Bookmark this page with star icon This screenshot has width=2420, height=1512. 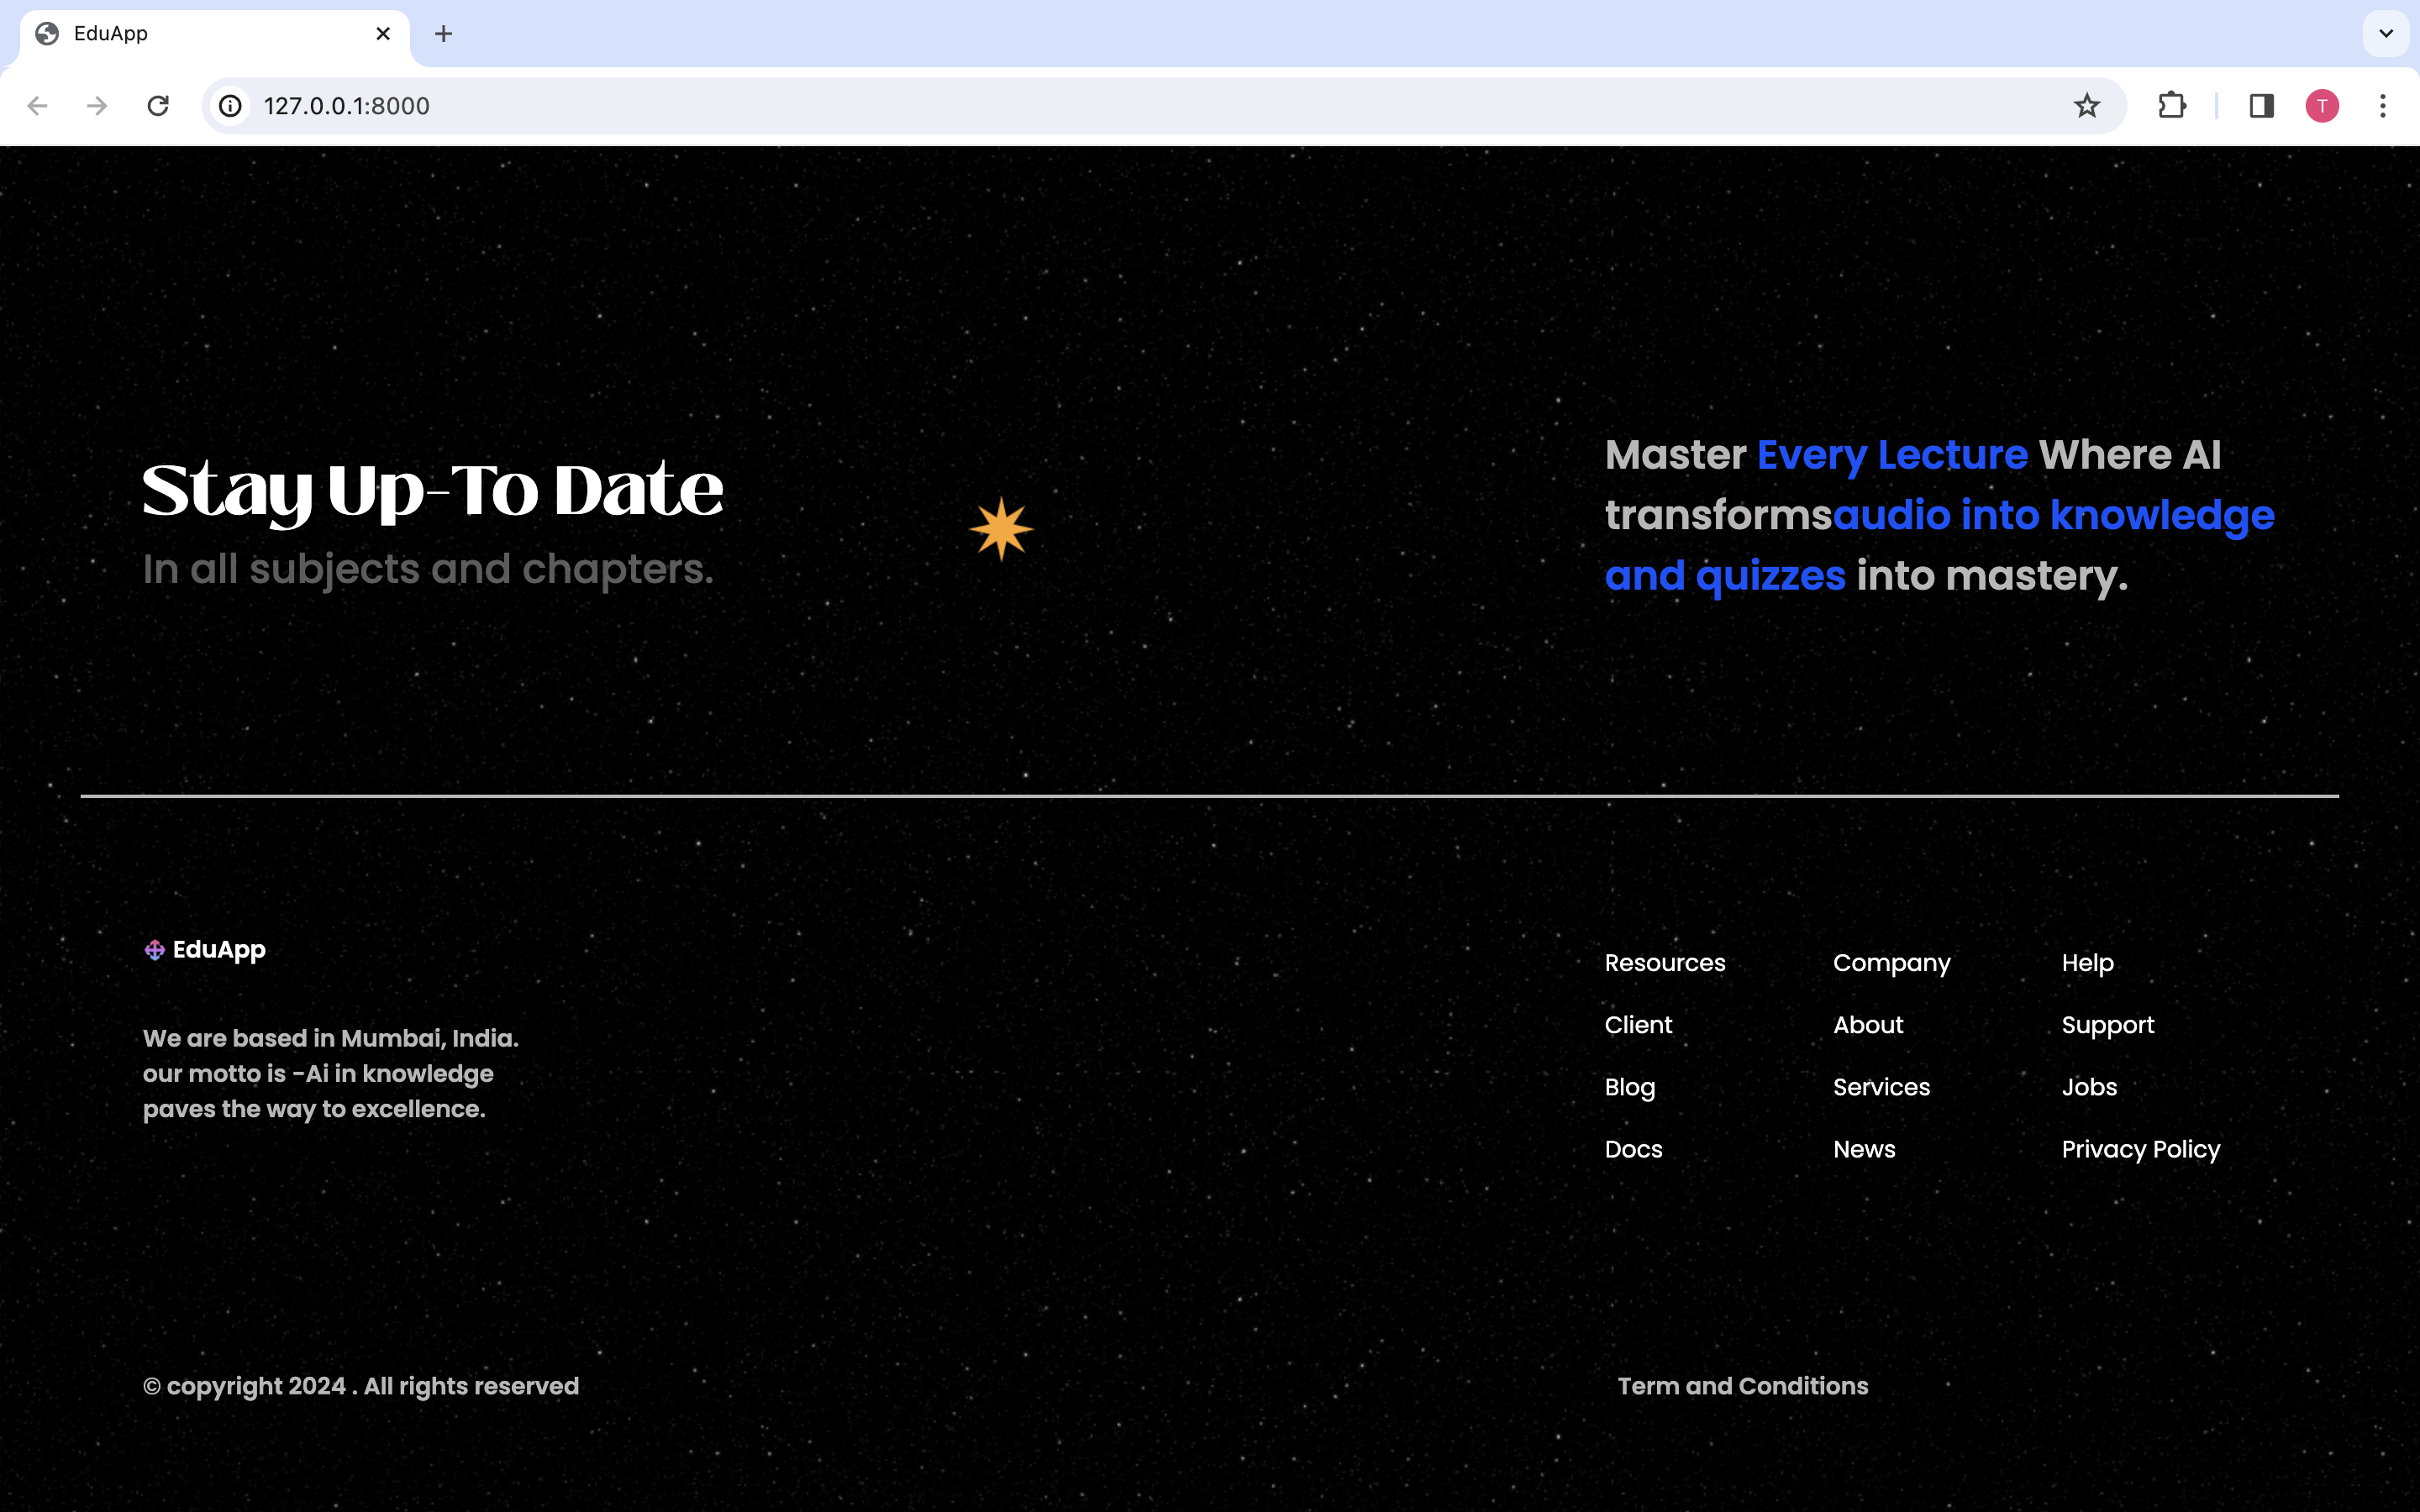2086,106
